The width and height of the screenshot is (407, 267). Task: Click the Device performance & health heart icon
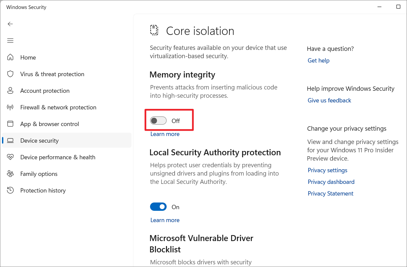[10, 157]
